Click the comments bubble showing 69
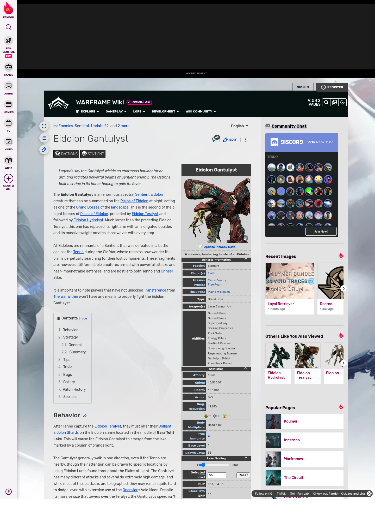Viewport: 375px width, 522px height. click(215, 139)
